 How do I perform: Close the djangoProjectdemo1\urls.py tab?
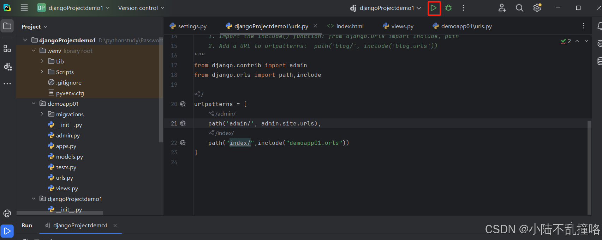click(x=315, y=26)
